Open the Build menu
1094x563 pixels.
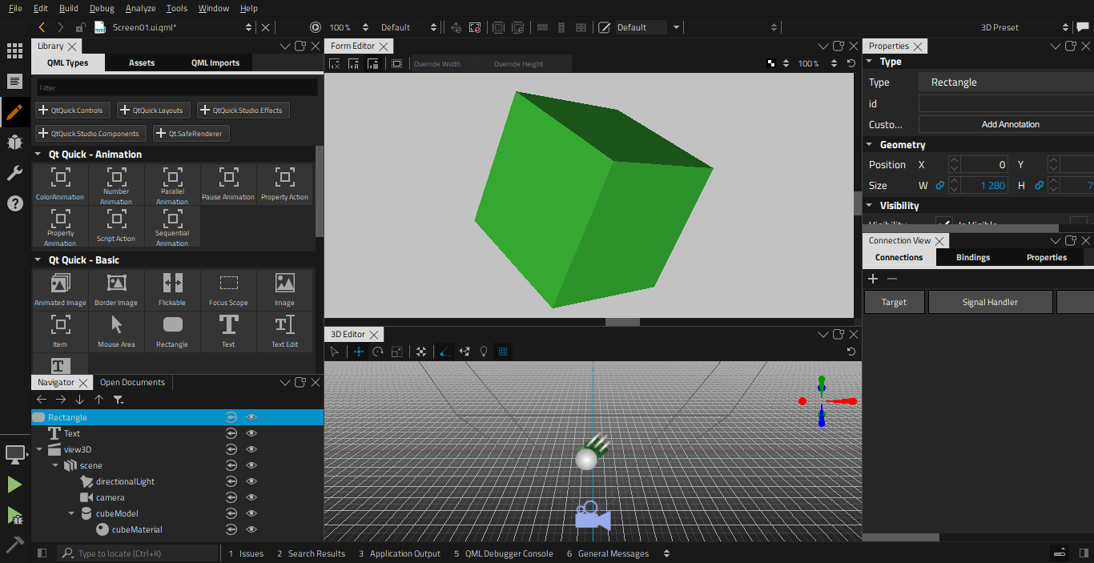click(70, 8)
